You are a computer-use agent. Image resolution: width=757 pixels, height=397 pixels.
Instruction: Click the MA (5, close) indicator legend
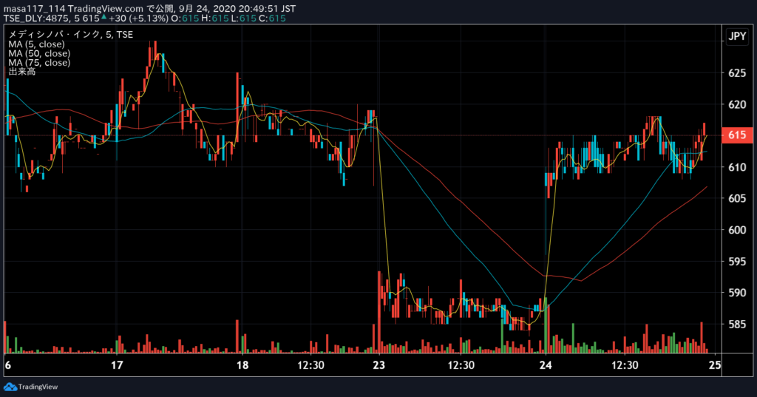36,44
